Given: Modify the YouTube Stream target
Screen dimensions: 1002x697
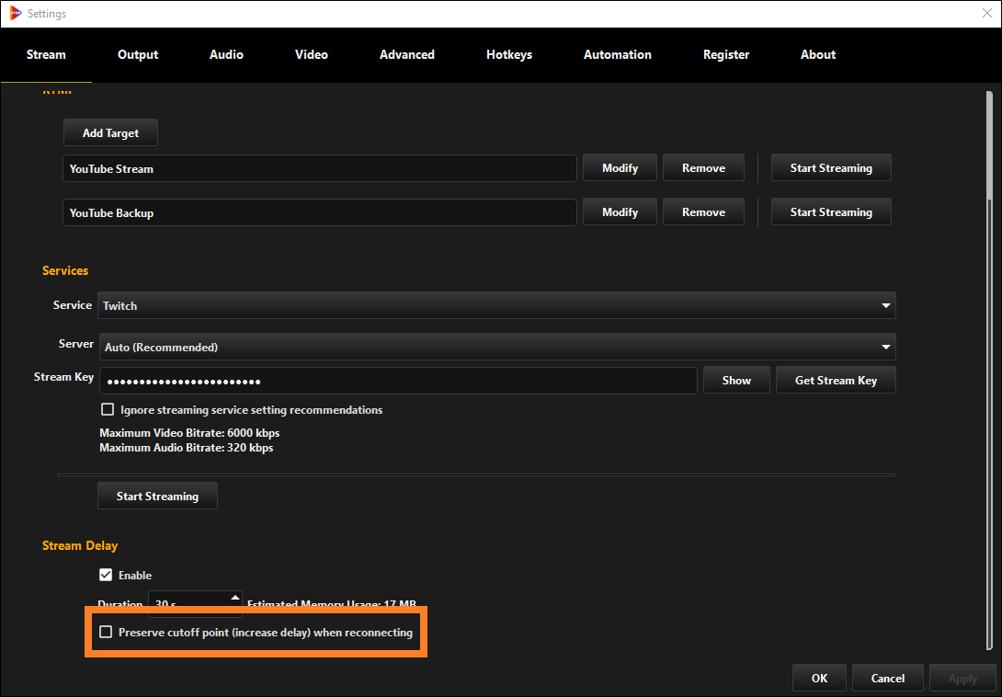Looking at the screenshot, I should [x=620, y=167].
